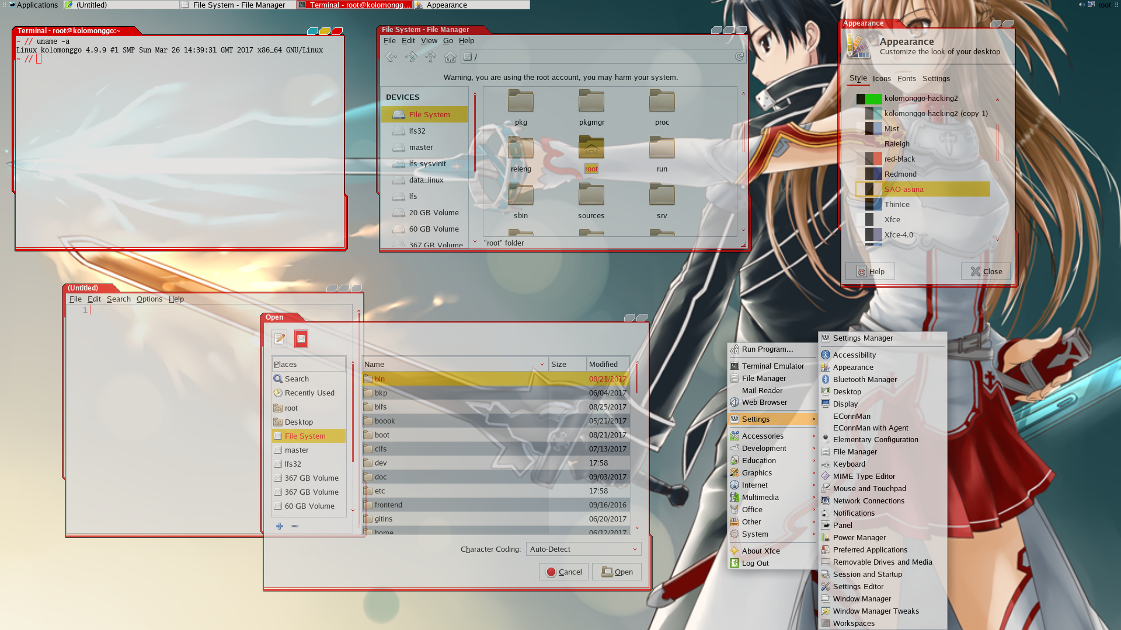Open Home folder icon in File Manager
This screenshot has height=630, width=1121.
(450, 57)
